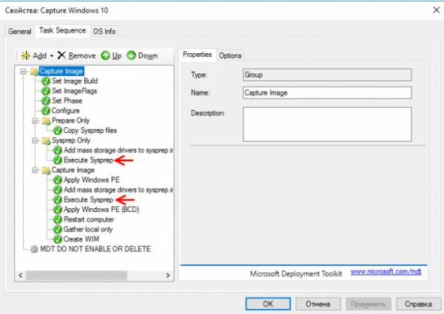
Task: Select 'Gather local only' step
Action: [88, 230]
